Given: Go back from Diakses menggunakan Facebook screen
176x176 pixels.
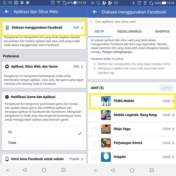Looking at the screenshot, I should point(95,12).
